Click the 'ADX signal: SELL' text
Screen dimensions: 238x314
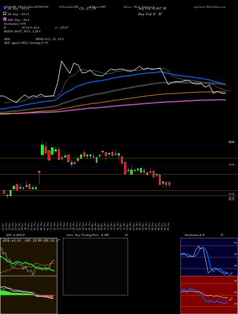click(x=16, y=43)
